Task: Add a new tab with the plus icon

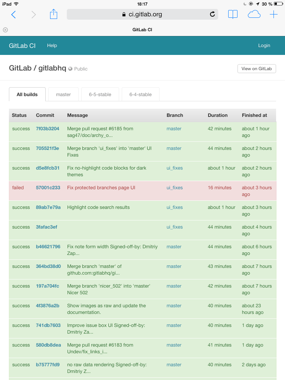Action: click(273, 14)
